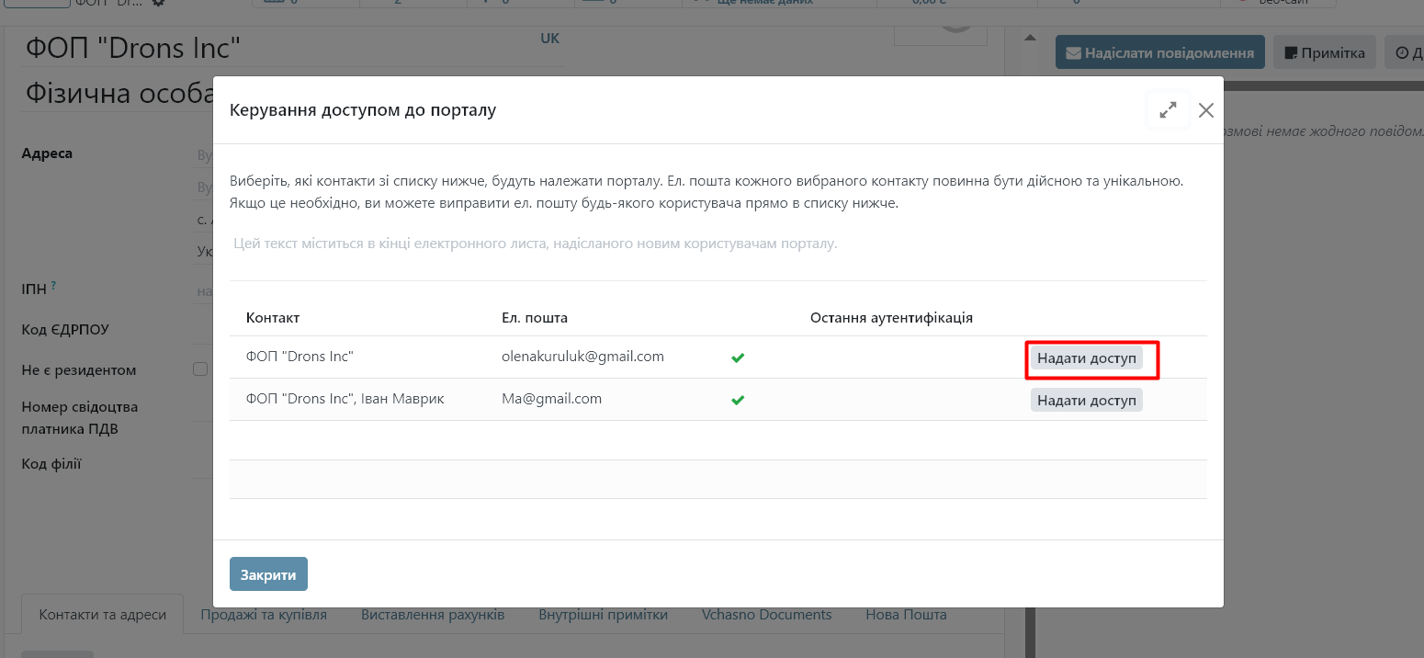Open the Примітка note option
This screenshot has height=658, width=1424.
click(x=1324, y=52)
